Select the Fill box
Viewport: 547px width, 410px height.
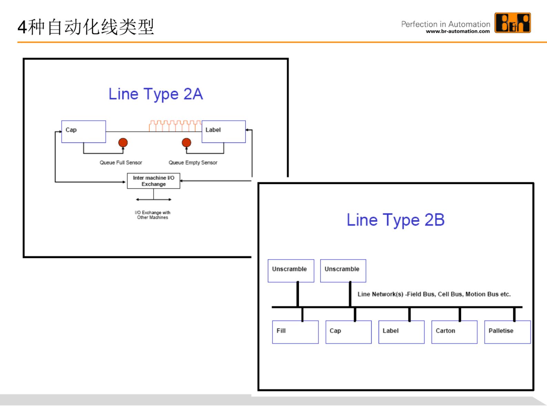[295, 332]
